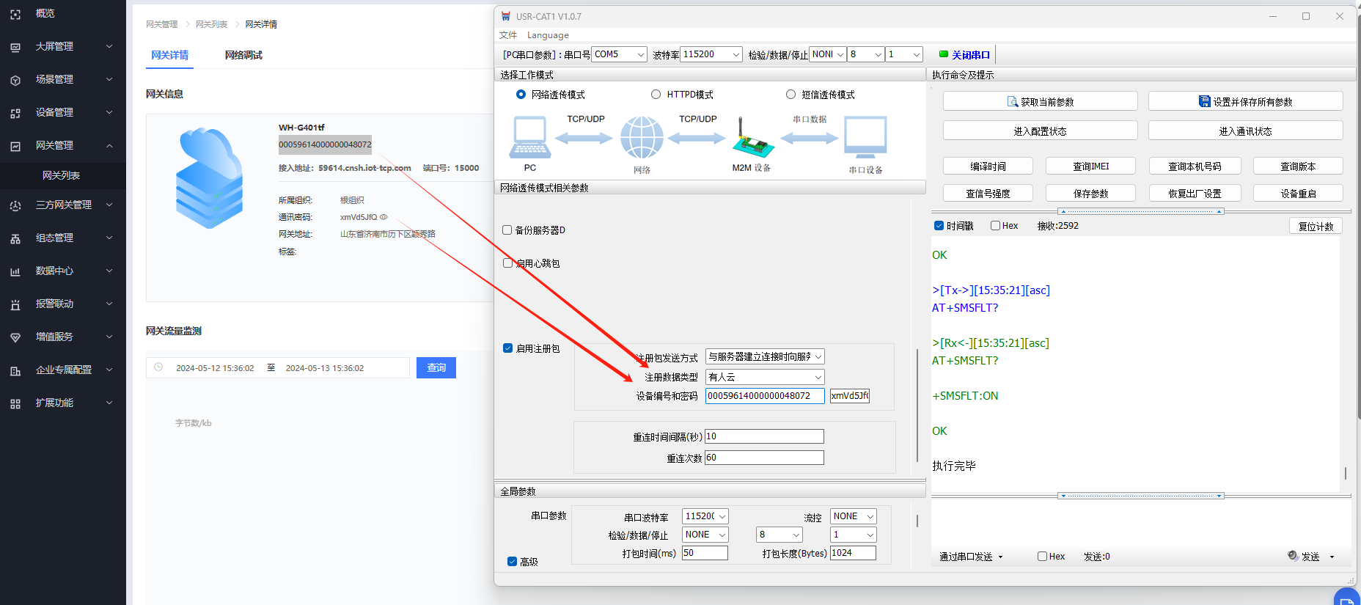Click the value-added services diamond icon
Viewport: 1361px width, 605px height.
(15, 337)
